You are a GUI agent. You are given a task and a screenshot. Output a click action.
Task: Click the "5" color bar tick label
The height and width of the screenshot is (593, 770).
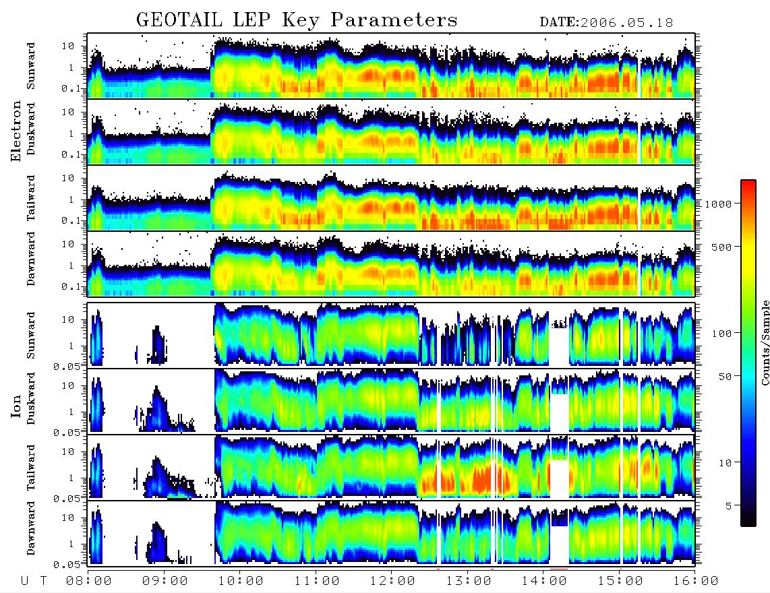coord(728,506)
